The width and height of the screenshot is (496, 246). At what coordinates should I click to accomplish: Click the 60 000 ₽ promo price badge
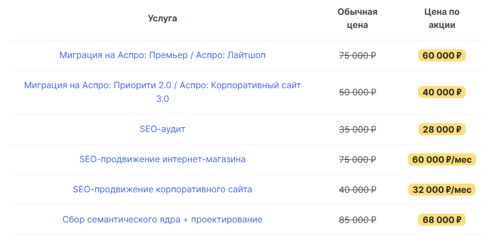[x=442, y=55]
